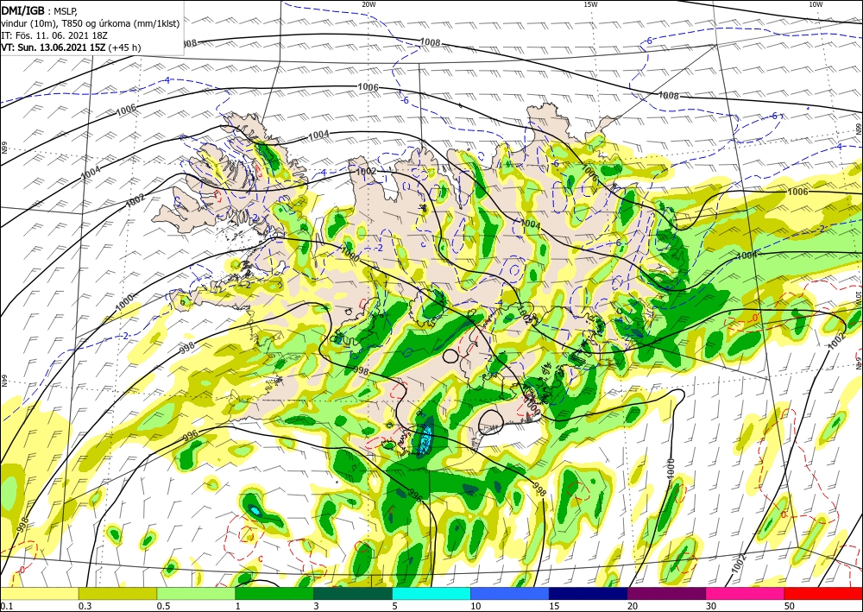Click the legend value '50'
Image resolution: width=863 pixels, height=612 pixels.
(789, 606)
